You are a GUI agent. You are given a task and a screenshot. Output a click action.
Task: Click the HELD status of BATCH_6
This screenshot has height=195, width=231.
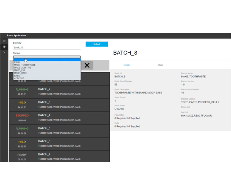[x=22, y=142]
